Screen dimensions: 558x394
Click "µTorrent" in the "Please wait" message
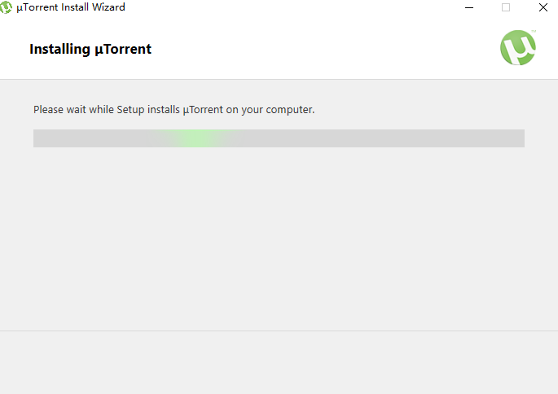[204, 109]
